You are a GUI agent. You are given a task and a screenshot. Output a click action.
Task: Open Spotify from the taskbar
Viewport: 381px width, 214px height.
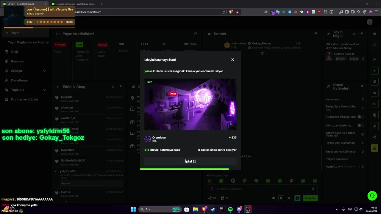point(230,209)
